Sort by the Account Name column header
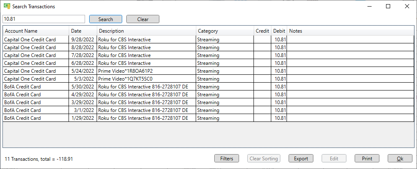Image resolution: width=417 pixels, height=169 pixels. (x=36, y=31)
